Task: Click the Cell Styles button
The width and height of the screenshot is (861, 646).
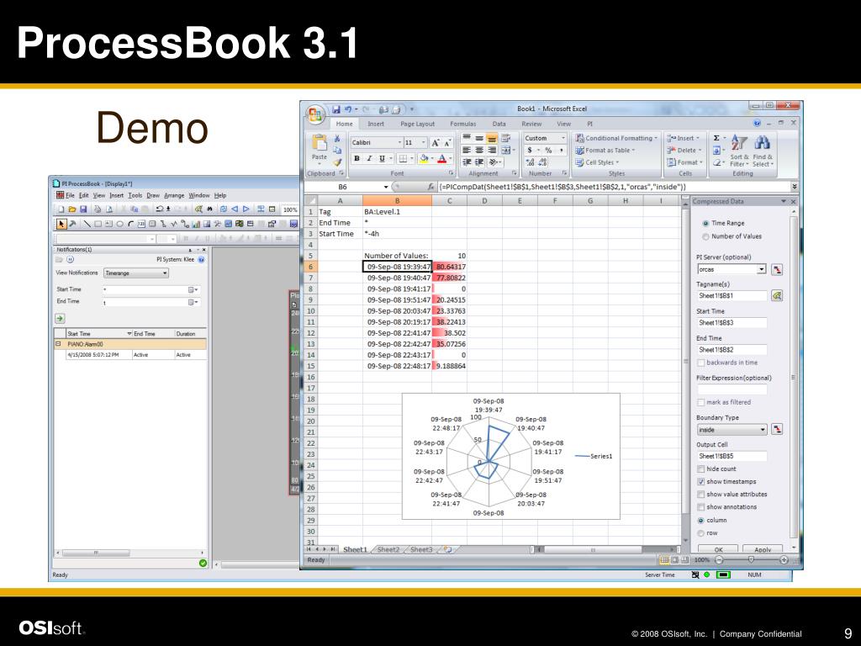Action: [597, 162]
